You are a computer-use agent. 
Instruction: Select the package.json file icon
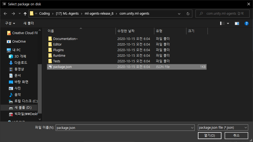coord(50,67)
